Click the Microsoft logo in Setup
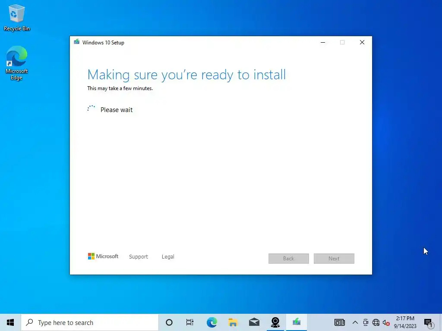This screenshot has width=442, height=331. tap(103, 256)
